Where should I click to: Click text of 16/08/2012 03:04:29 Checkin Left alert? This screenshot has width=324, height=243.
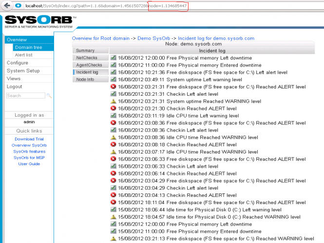click(x=168, y=188)
